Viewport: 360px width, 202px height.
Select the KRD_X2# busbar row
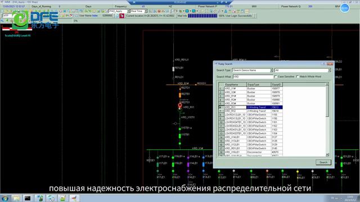tap(250, 92)
